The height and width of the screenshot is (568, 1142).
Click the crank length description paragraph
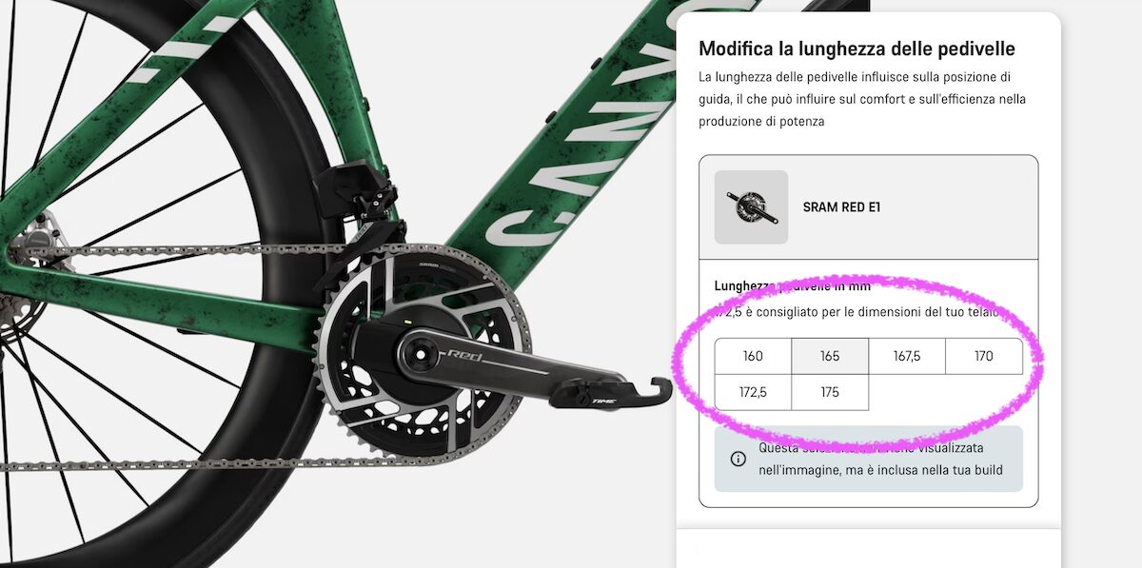tap(862, 98)
